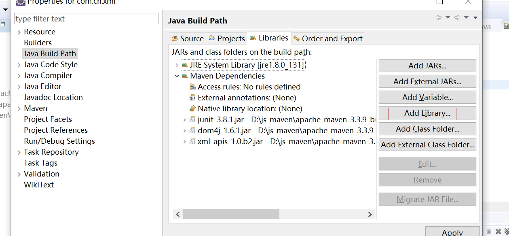Click the Native library location icon
Screen dimensions: 509x236
coord(192,109)
